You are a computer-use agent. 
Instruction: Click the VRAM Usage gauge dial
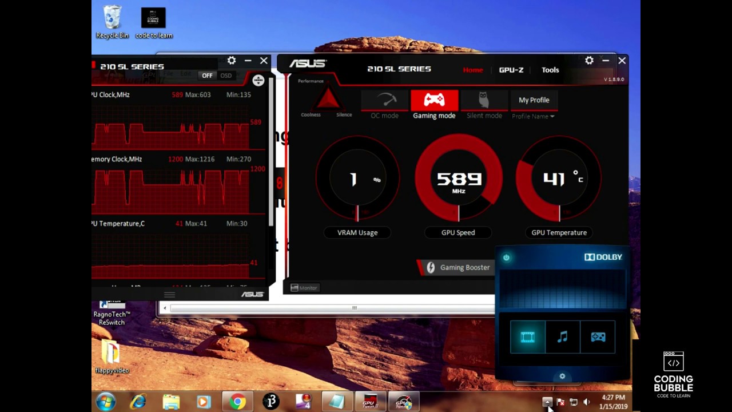pyautogui.click(x=357, y=179)
